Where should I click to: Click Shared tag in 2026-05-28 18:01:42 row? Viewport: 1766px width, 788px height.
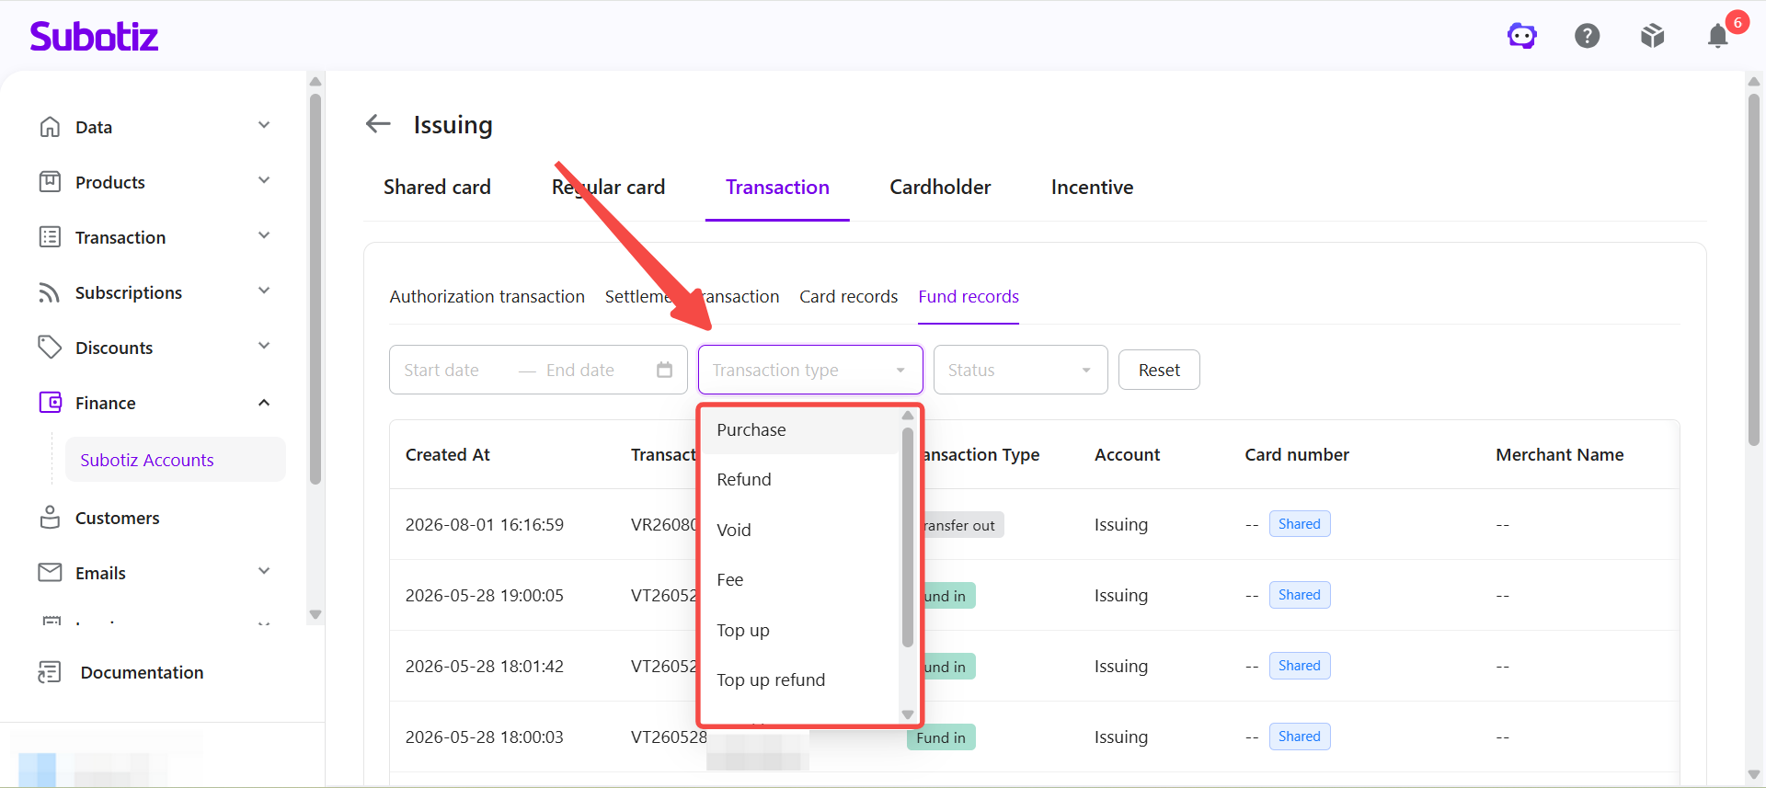point(1300,666)
